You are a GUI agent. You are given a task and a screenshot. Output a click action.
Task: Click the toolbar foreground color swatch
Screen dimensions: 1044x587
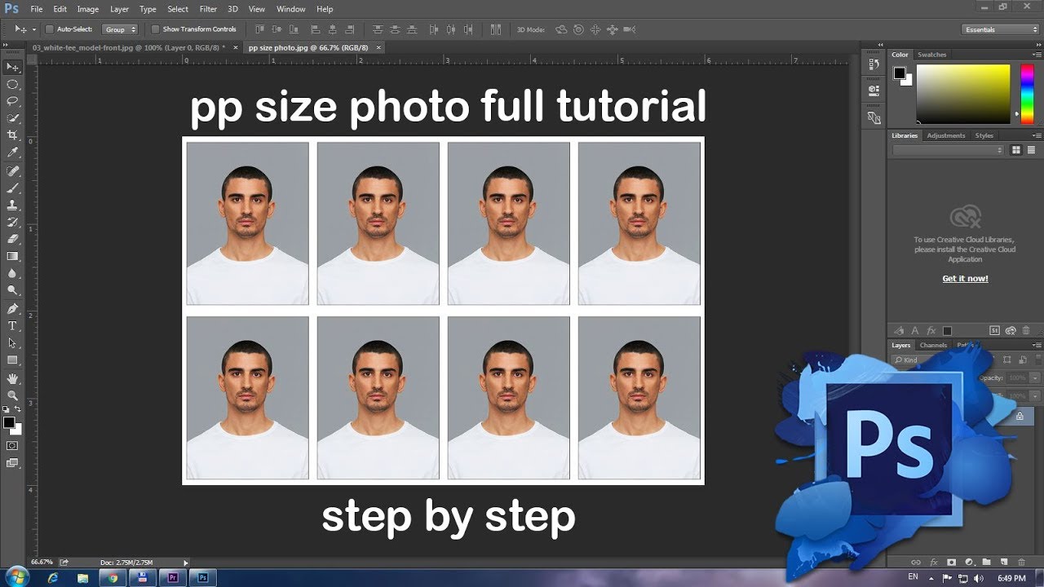point(9,422)
